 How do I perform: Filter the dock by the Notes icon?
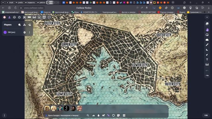pyautogui.click(x=119, y=115)
